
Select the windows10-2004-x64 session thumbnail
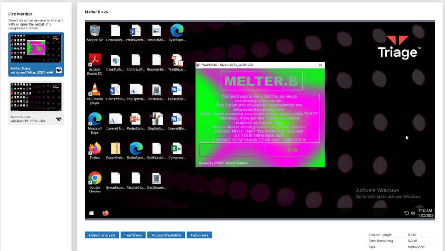tap(36, 103)
